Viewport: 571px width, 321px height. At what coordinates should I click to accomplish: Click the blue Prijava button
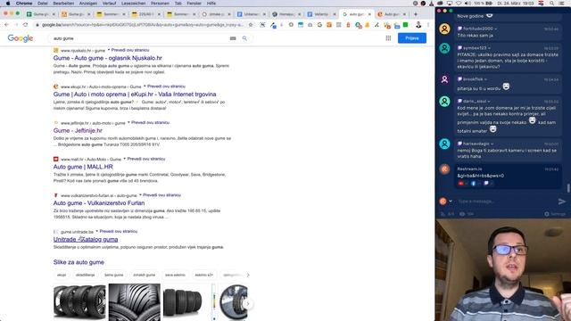pos(412,38)
